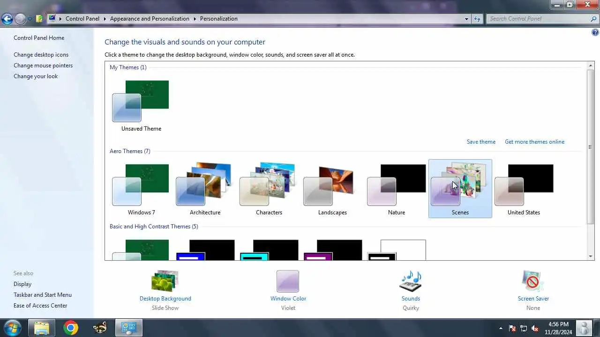
Task: Click the Sounds text link
Action: pos(411,299)
